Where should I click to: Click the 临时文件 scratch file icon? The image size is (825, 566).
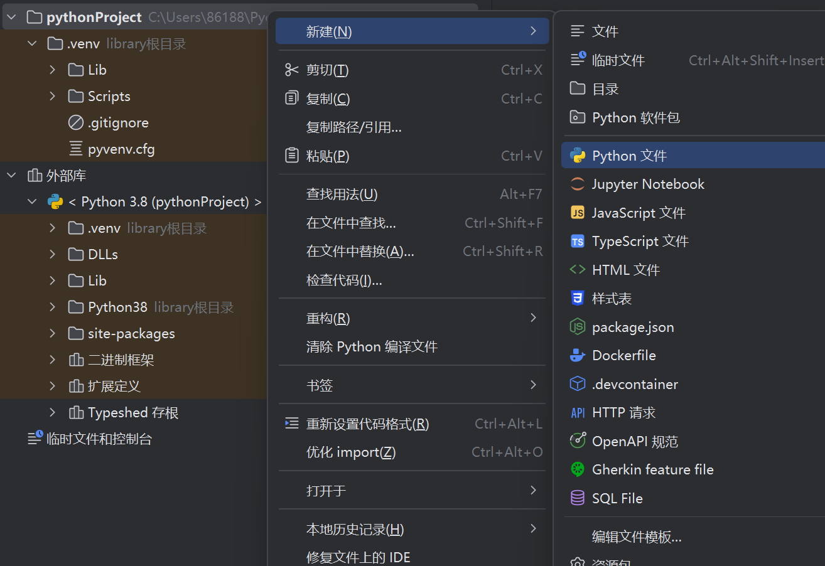coord(578,60)
